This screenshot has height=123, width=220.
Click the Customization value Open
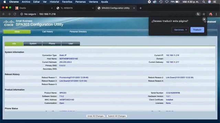[62, 103]
